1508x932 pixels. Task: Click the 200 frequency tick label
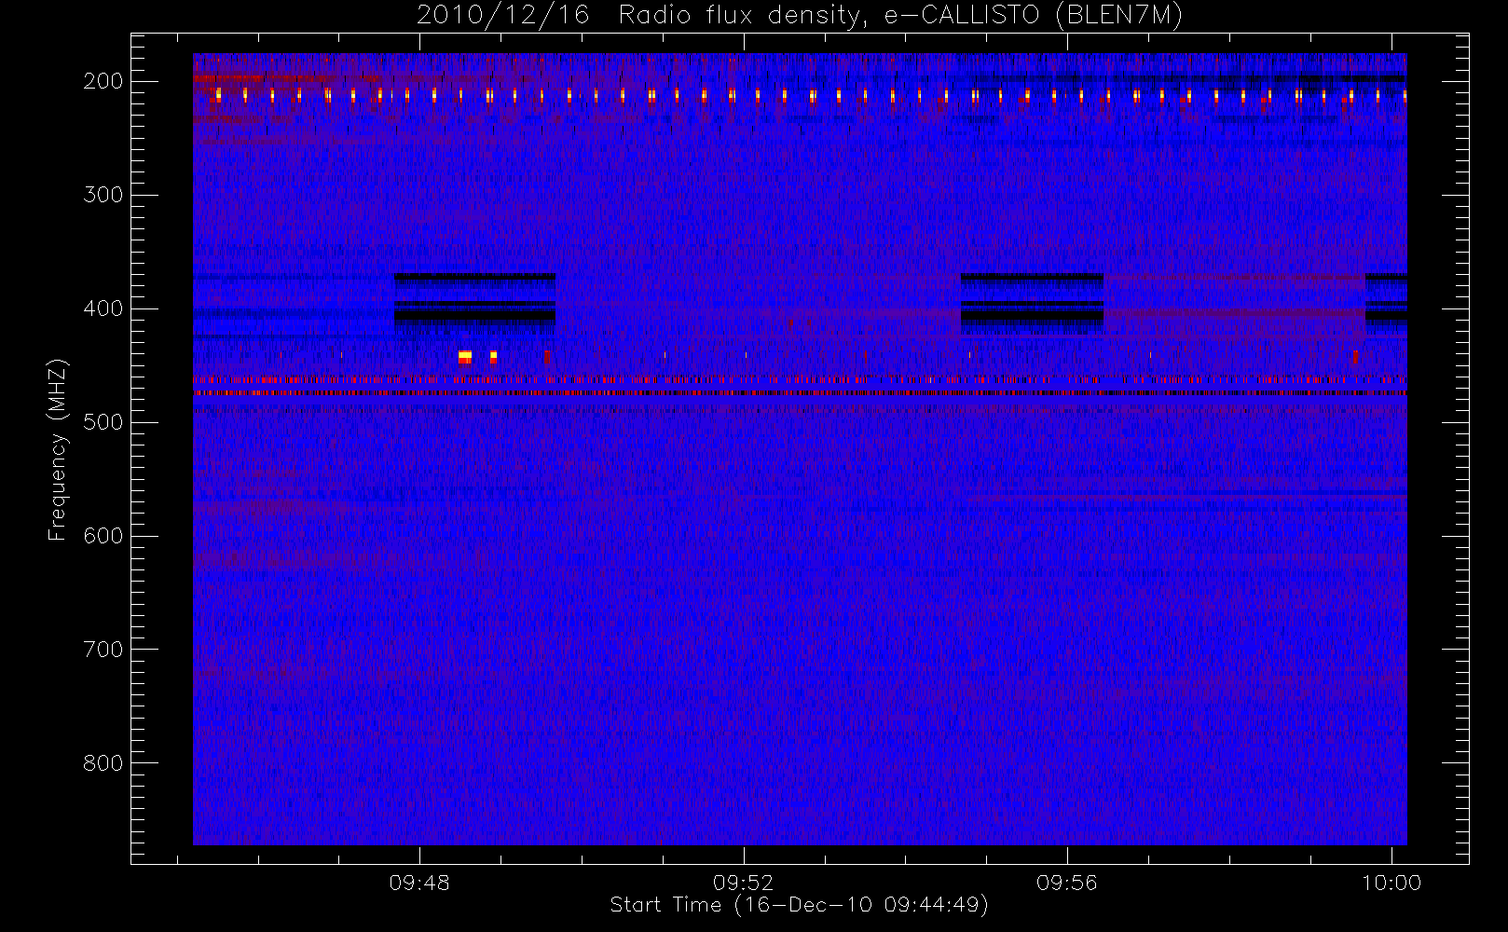103,82
